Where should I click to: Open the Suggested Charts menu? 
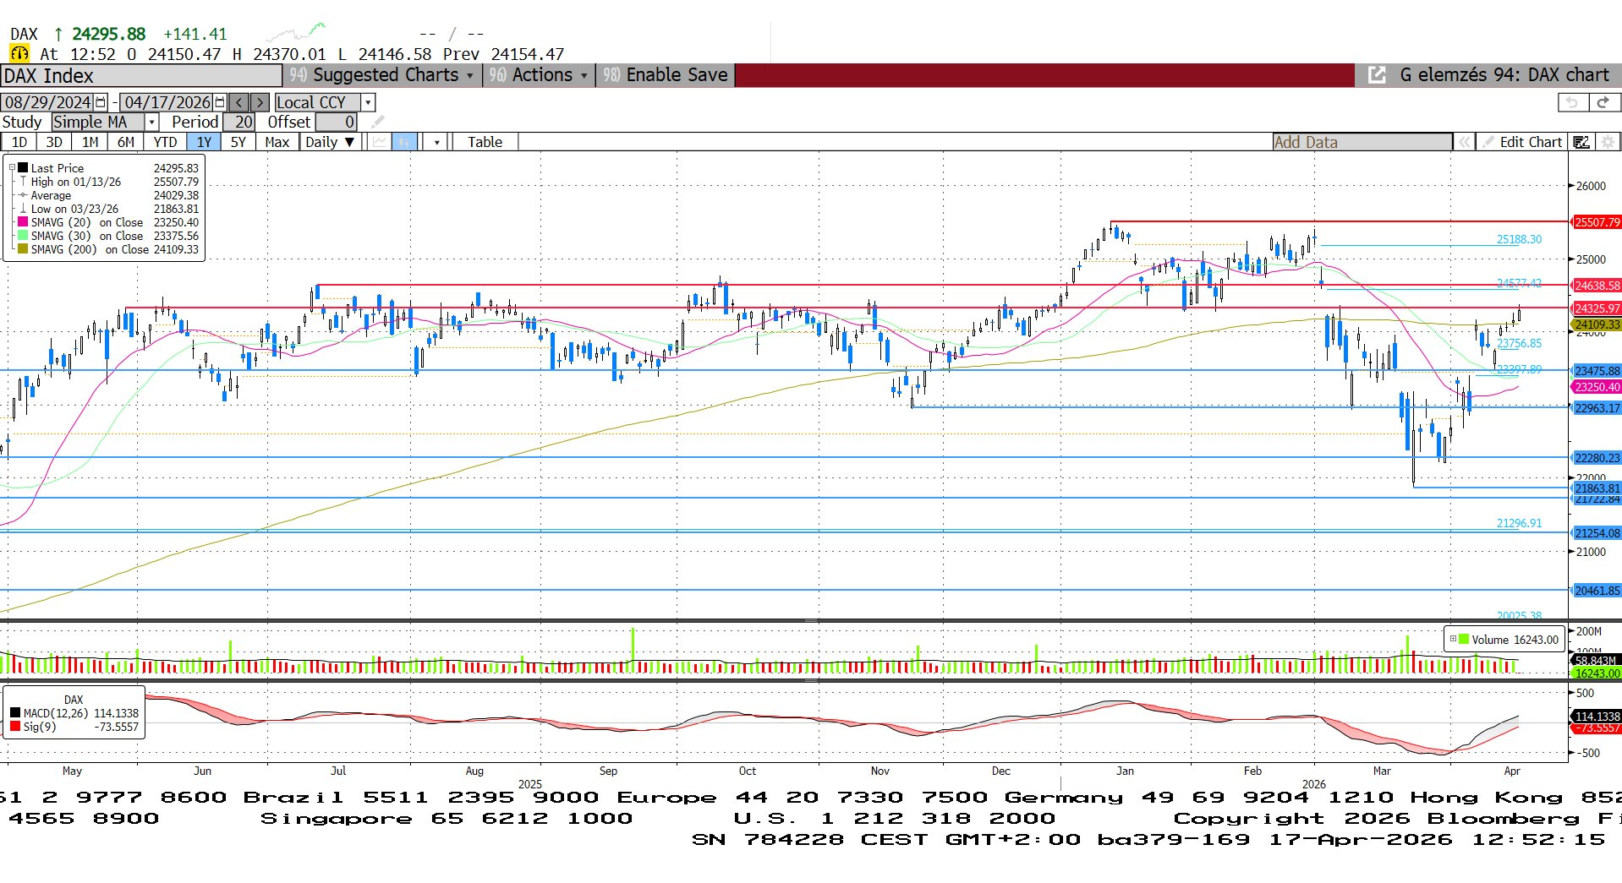coord(385,75)
